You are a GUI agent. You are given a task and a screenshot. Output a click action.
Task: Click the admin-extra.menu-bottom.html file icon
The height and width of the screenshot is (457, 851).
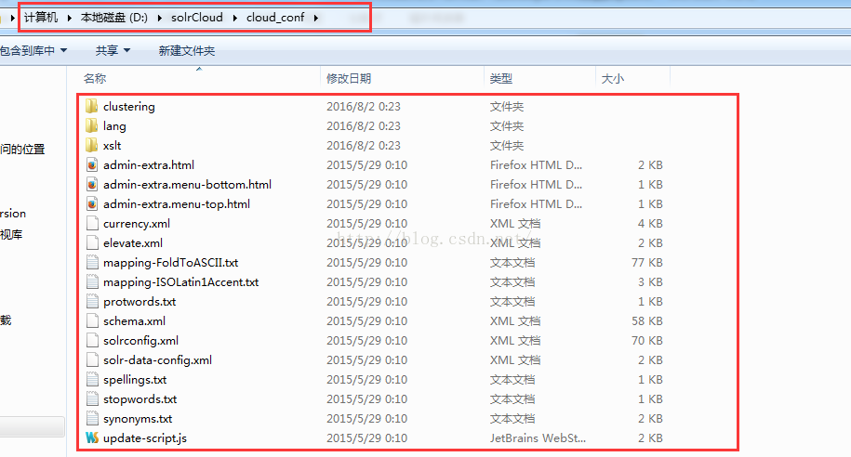tap(92, 184)
